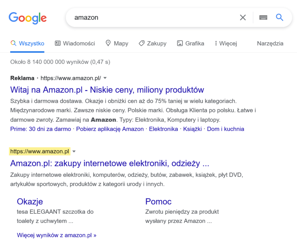297x244 pixels.
Task: Open the Wiadomości news tab
Action: point(75,43)
